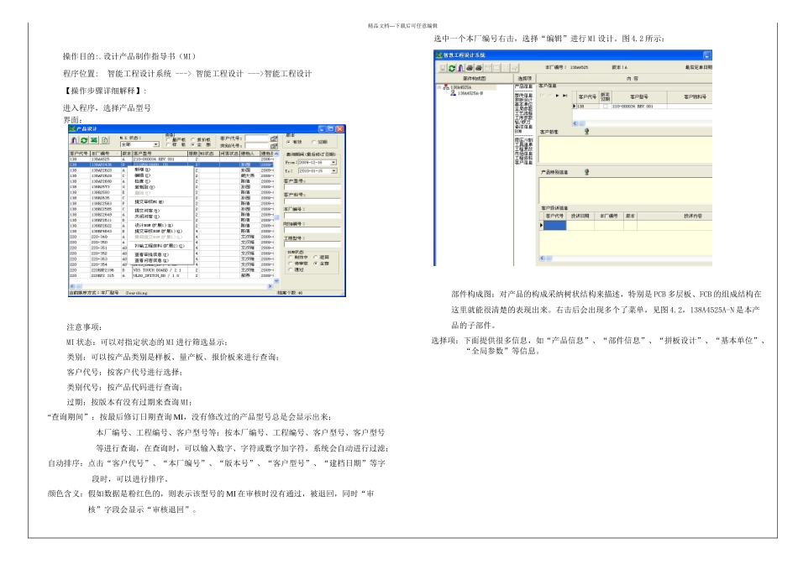Click into 本厂编号 search field

click(x=312, y=216)
